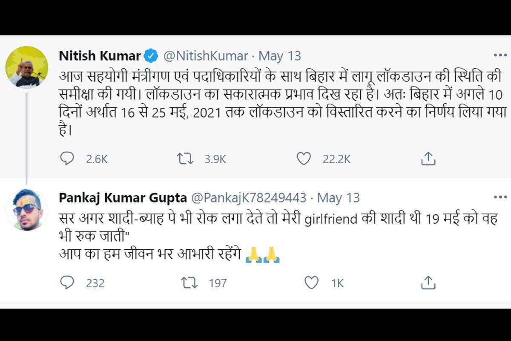Click the May 13 timestamp on Nitish's tweet
The image size is (511, 341).
click(280, 56)
